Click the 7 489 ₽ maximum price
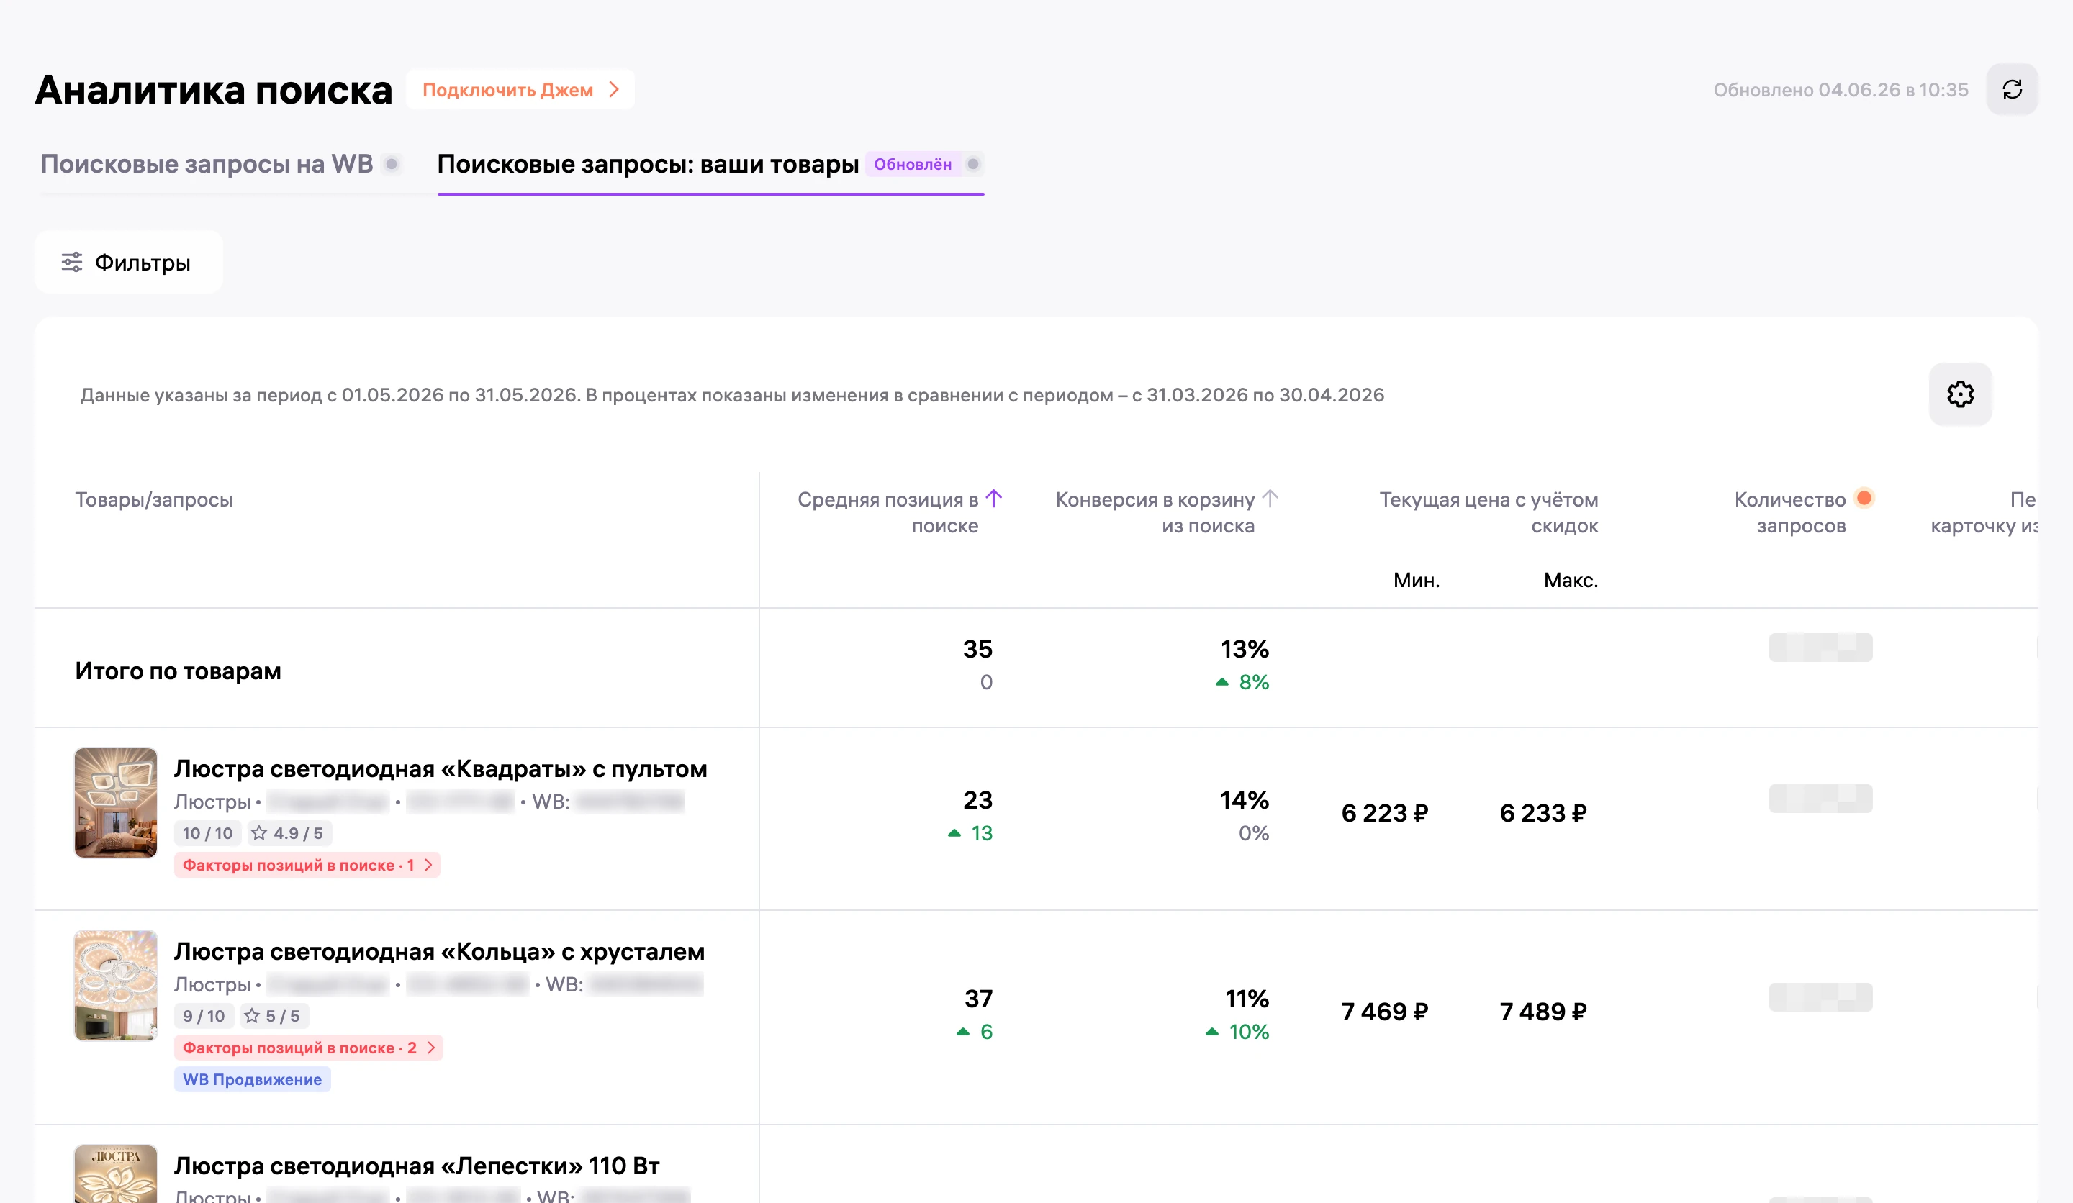 1543,1012
